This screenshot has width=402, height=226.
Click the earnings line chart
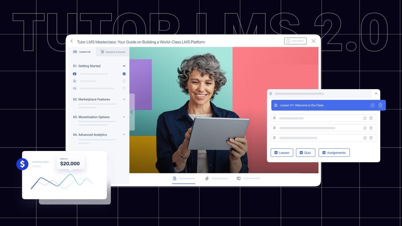pos(62,182)
